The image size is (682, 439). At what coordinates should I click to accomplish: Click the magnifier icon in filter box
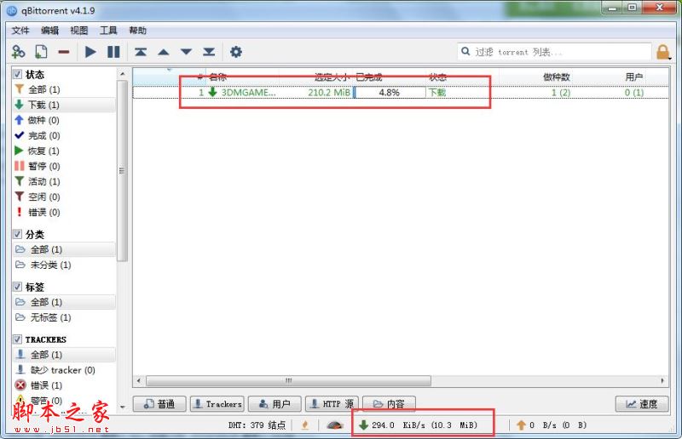click(x=465, y=52)
